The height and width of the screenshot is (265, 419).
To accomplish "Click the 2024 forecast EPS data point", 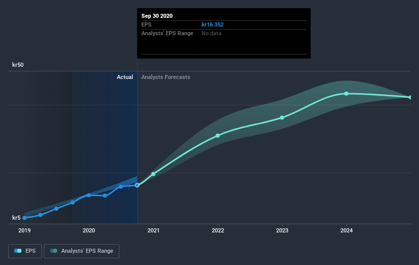I will tap(347, 93).
